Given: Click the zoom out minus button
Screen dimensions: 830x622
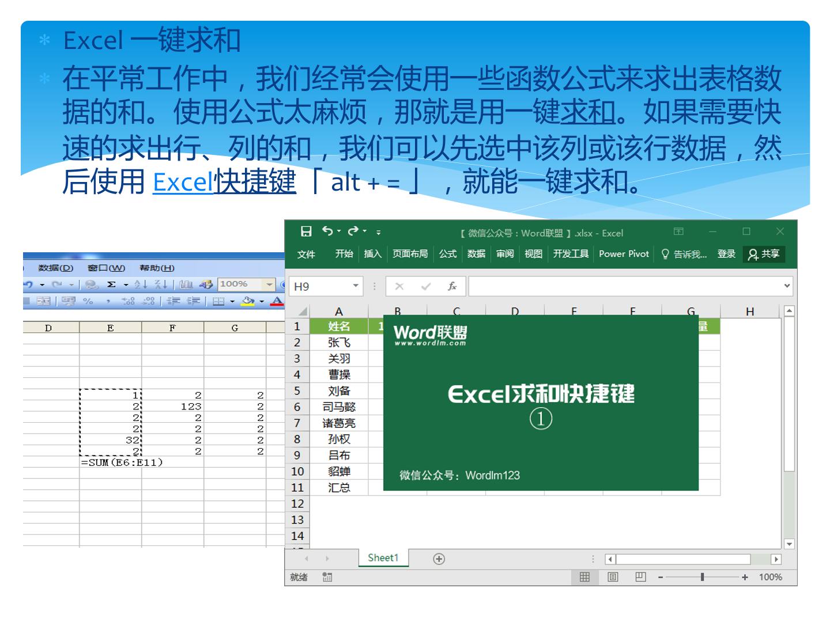Looking at the screenshot, I should [x=661, y=577].
